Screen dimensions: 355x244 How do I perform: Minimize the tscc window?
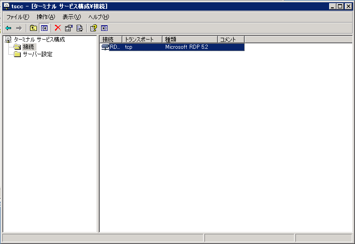pos(332,6)
